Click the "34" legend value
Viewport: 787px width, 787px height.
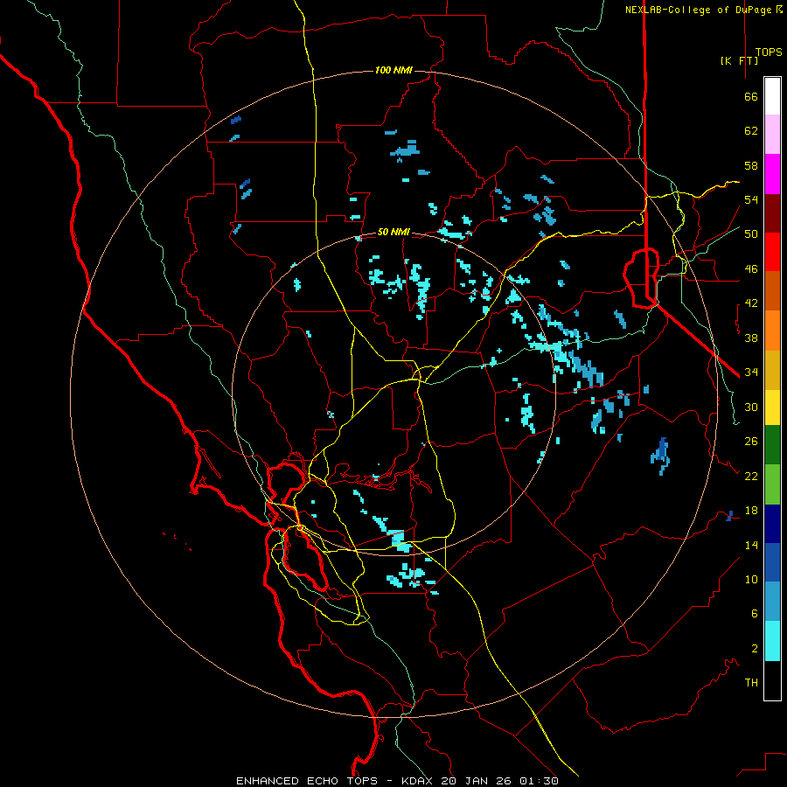click(x=751, y=373)
